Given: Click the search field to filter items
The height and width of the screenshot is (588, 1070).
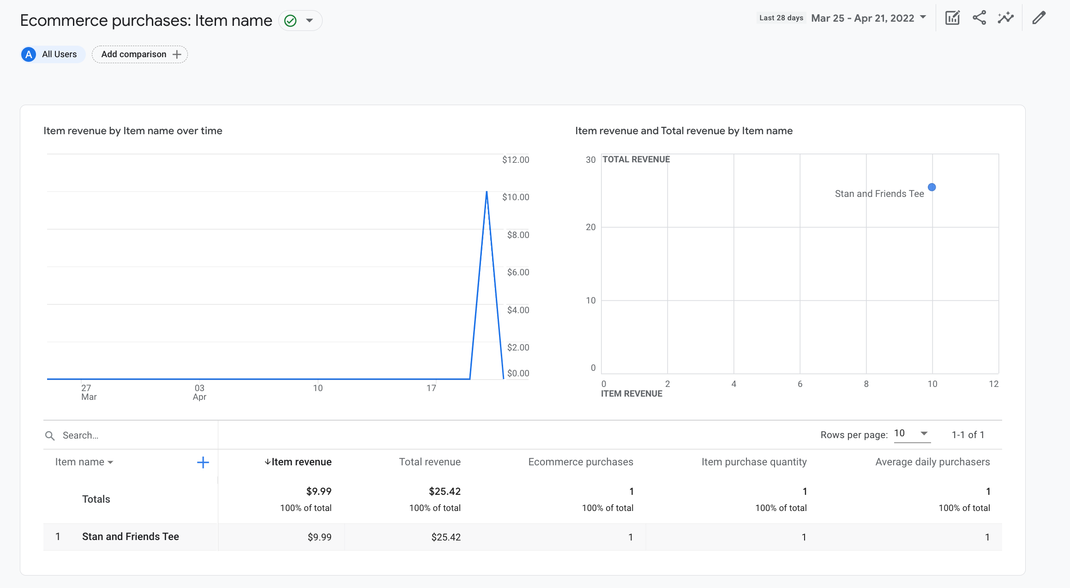Looking at the screenshot, I should coord(130,434).
